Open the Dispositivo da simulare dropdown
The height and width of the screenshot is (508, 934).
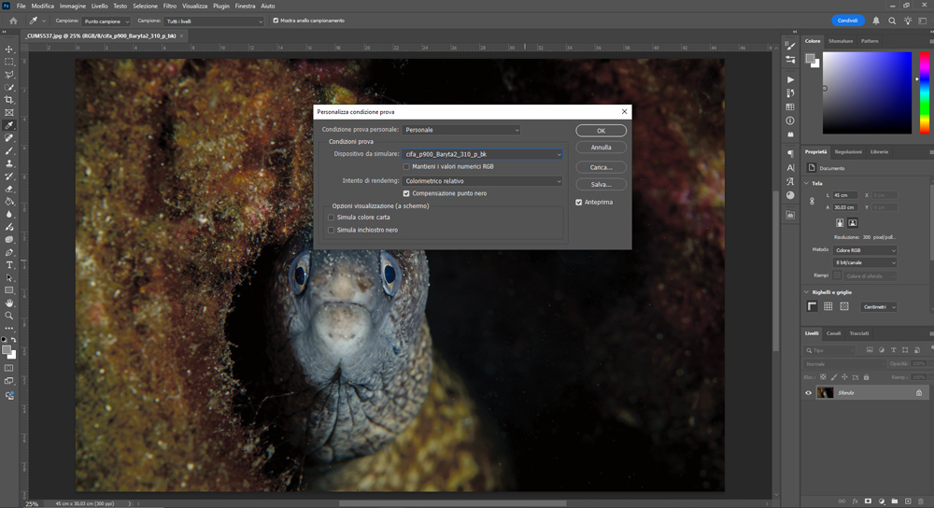[x=482, y=153]
